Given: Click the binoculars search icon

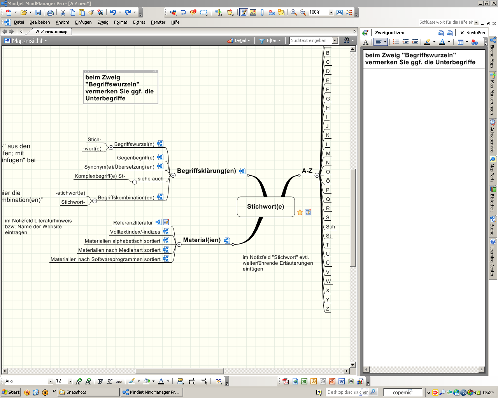Looking at the screenshot, I should pos(347,40).
